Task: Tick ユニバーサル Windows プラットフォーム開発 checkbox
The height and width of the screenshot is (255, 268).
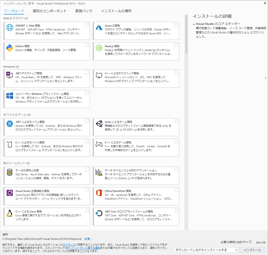Action: tap(87, 93)
